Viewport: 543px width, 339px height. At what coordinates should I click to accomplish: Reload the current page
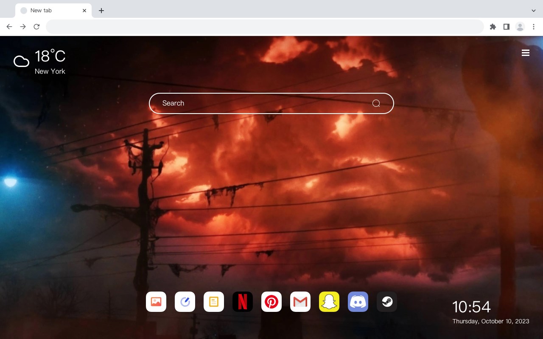coord(36,27)
